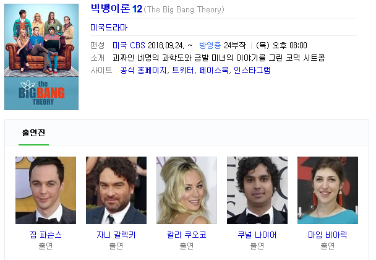
Task: Click the 마임 비아릭 cast photo
Action: click(x=328, y=191)
